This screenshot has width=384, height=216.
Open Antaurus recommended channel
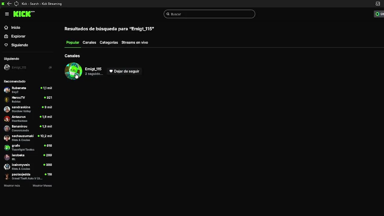pos(28,119)
